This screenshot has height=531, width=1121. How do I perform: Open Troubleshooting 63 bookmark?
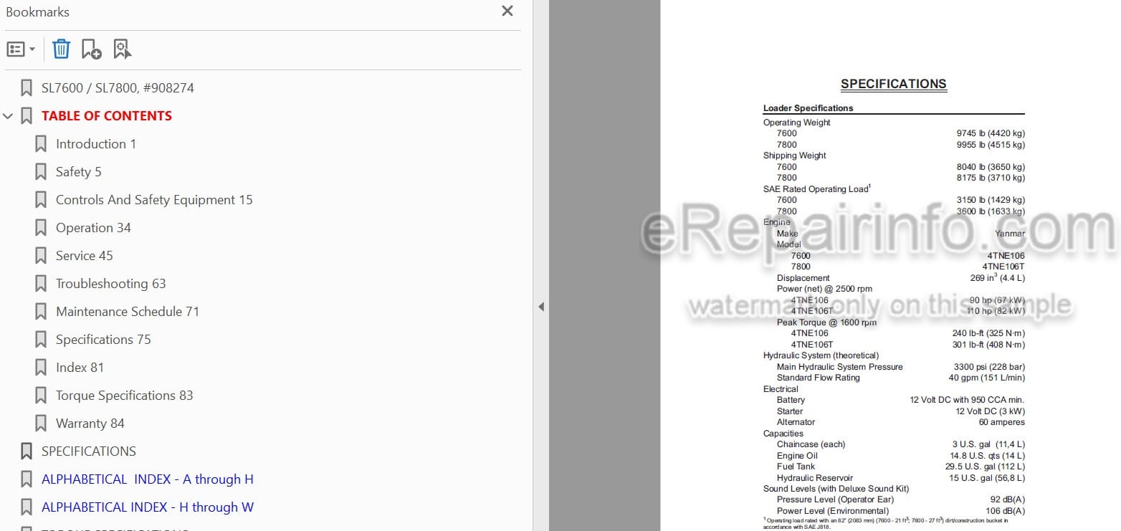click(111, 284)
